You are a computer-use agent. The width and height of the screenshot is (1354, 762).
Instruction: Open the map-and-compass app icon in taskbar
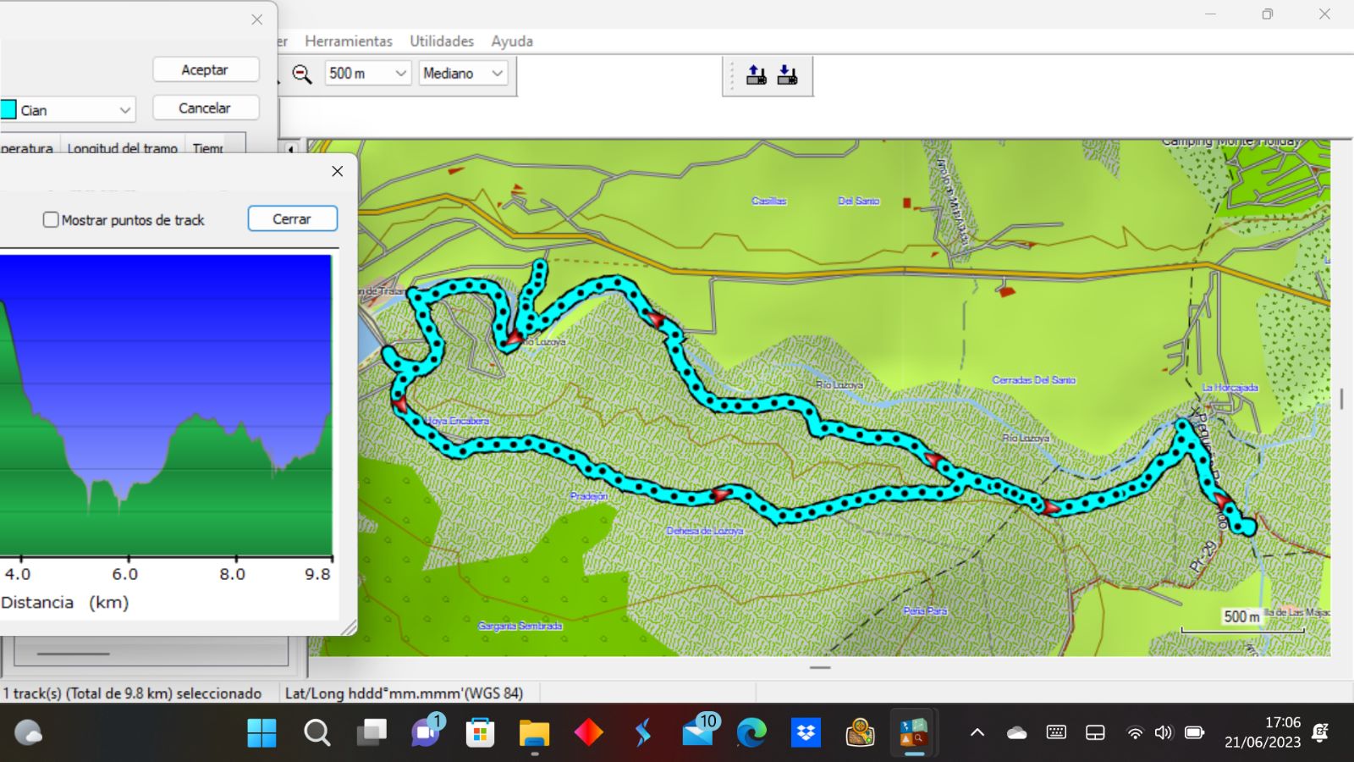[x=860, y=732]
